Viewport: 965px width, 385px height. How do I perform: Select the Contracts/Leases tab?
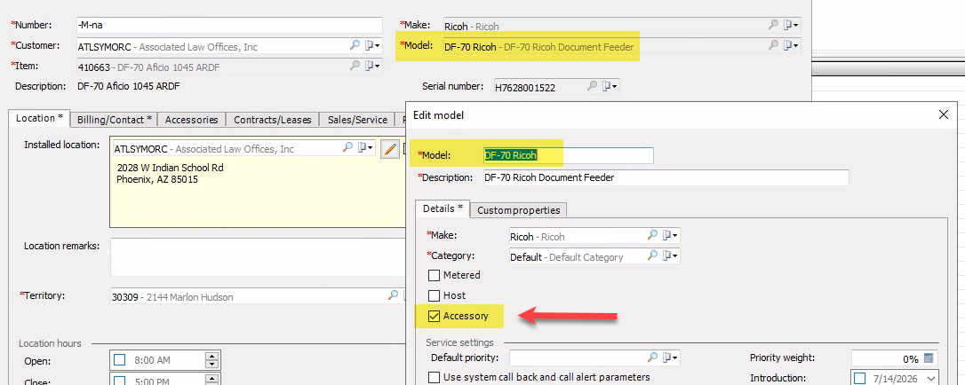pos(273,120)
